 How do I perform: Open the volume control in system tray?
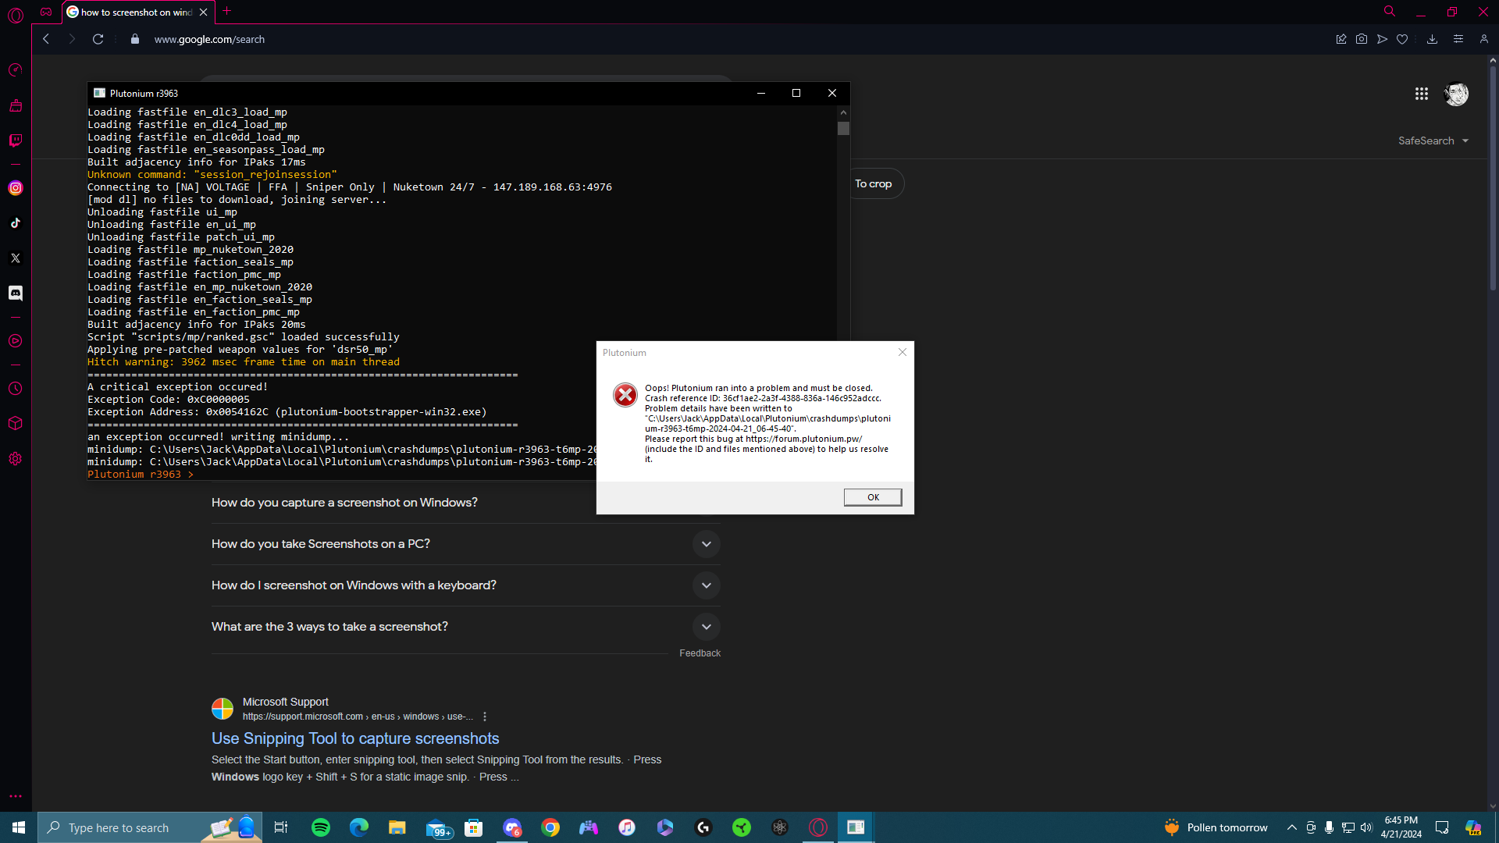[1366, 827]
